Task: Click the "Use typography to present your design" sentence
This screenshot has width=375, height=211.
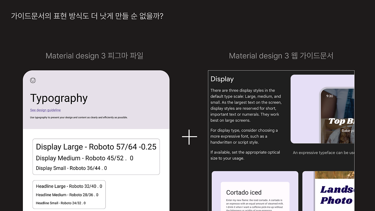Action: [79, 118]
